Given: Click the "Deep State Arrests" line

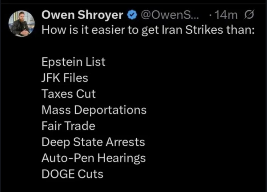Looking at the screenshot, I should [x=93, y=142].
